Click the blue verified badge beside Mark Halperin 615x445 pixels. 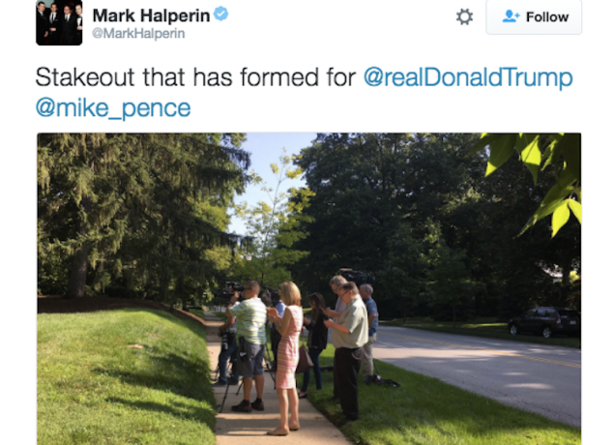pos(221,15)
